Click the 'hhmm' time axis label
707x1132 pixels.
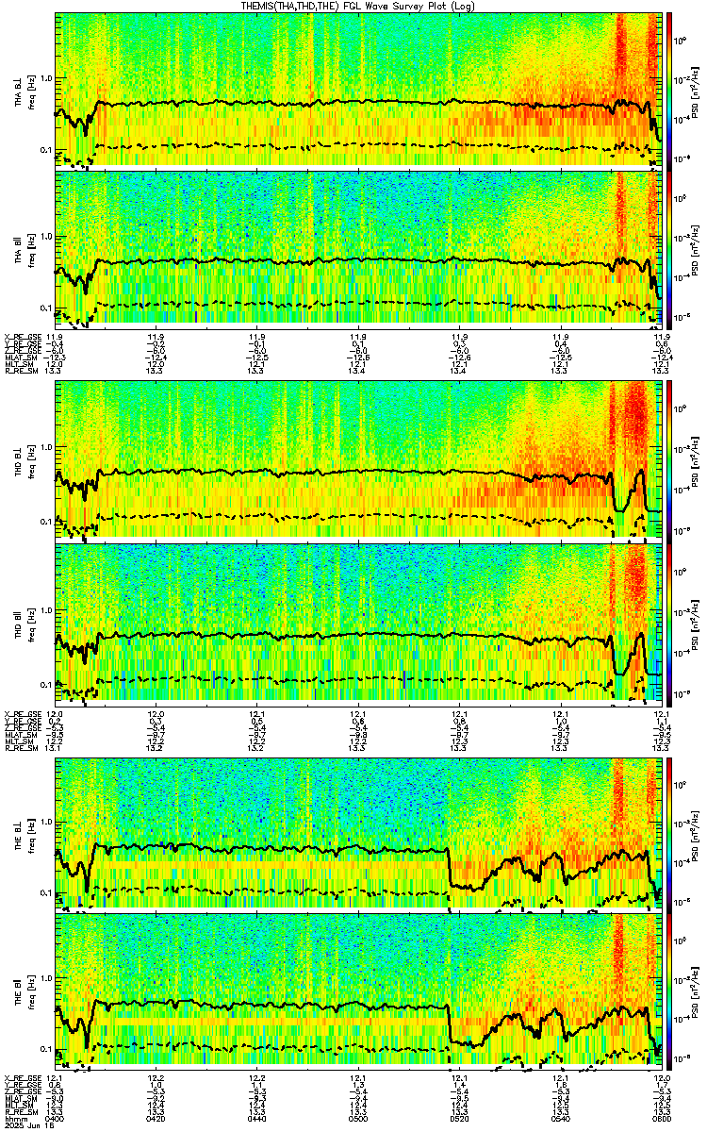pos(16,1117)
